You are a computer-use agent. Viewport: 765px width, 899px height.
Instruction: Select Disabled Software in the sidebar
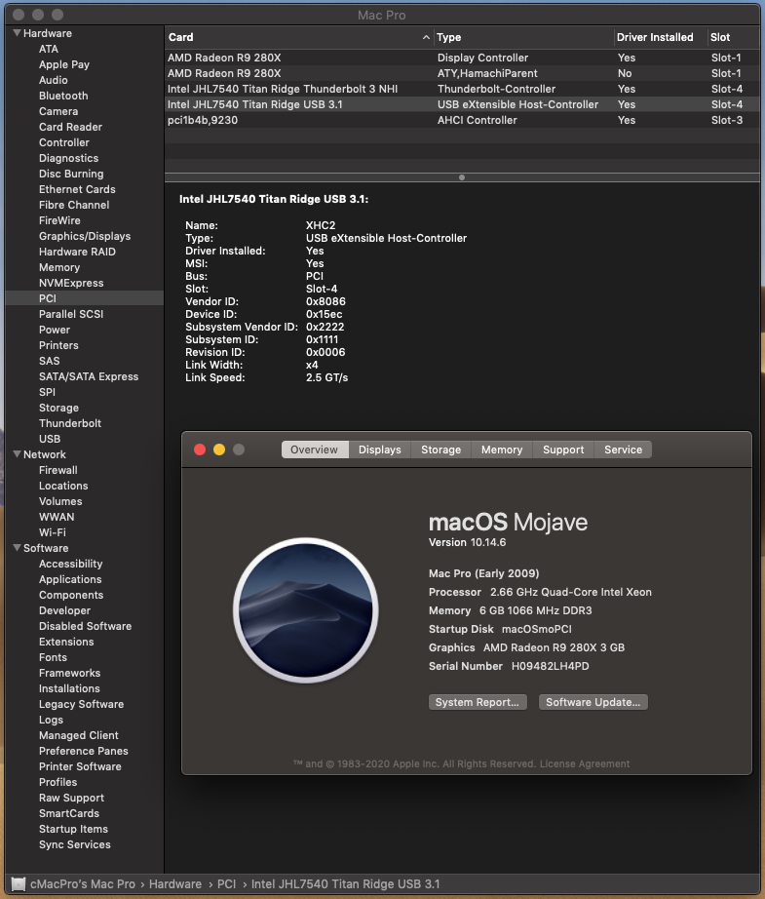pyautogui.click(x=86, y=626)
